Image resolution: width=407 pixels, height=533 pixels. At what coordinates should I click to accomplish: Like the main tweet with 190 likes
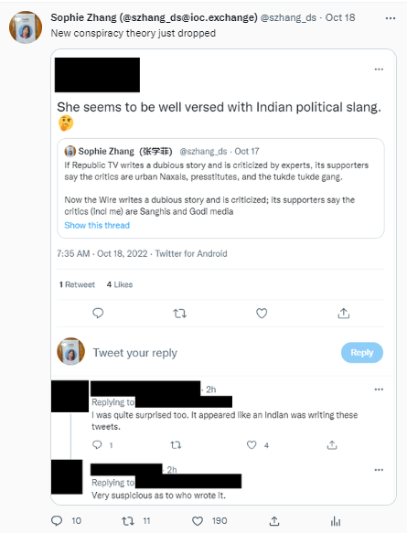[198, 521]
